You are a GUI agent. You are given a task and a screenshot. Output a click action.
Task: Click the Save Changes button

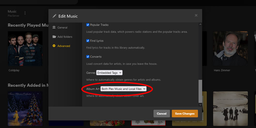(185, 114)
